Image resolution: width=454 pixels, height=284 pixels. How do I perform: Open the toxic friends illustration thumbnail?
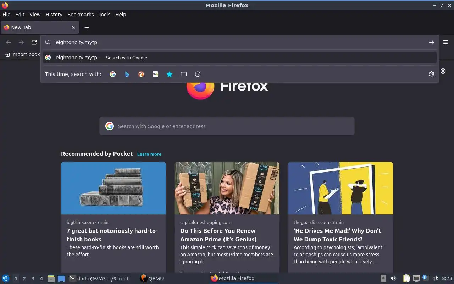click(x=340, y=188)
